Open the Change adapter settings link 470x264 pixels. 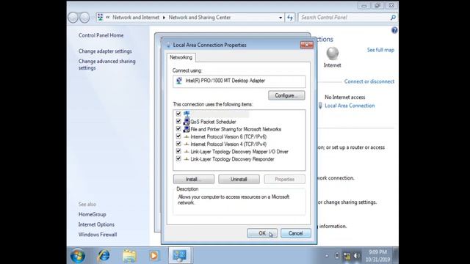[x=105, y=51]
